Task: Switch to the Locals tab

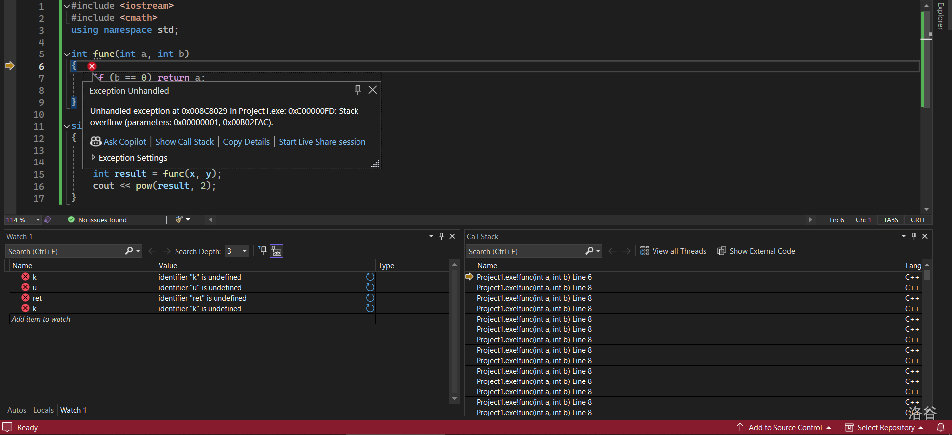Action: click(43, 410)
